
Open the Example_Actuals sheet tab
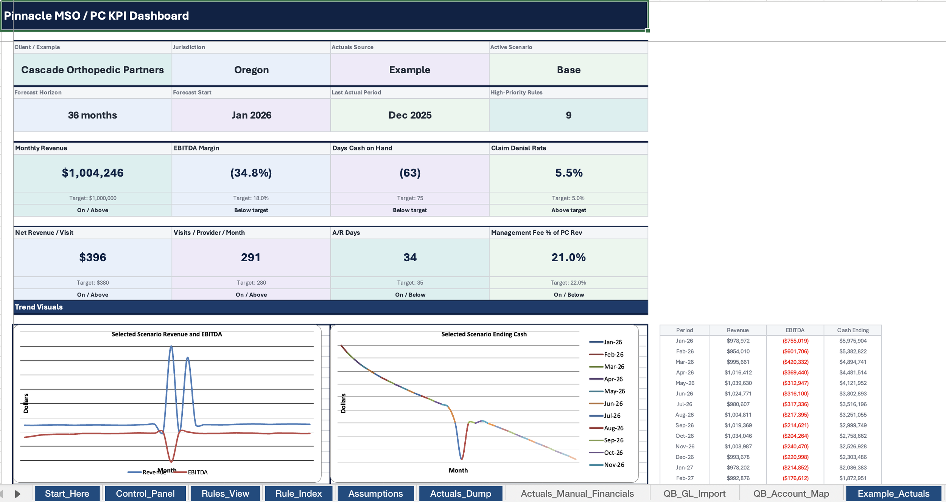(x=893, y=494)
